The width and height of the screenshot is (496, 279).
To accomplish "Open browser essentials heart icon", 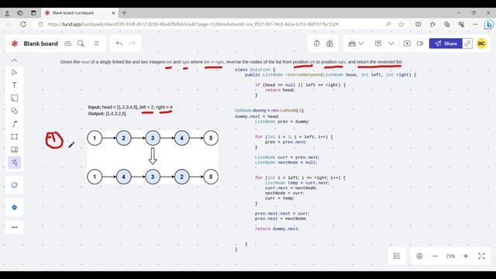I will (461, 24).
